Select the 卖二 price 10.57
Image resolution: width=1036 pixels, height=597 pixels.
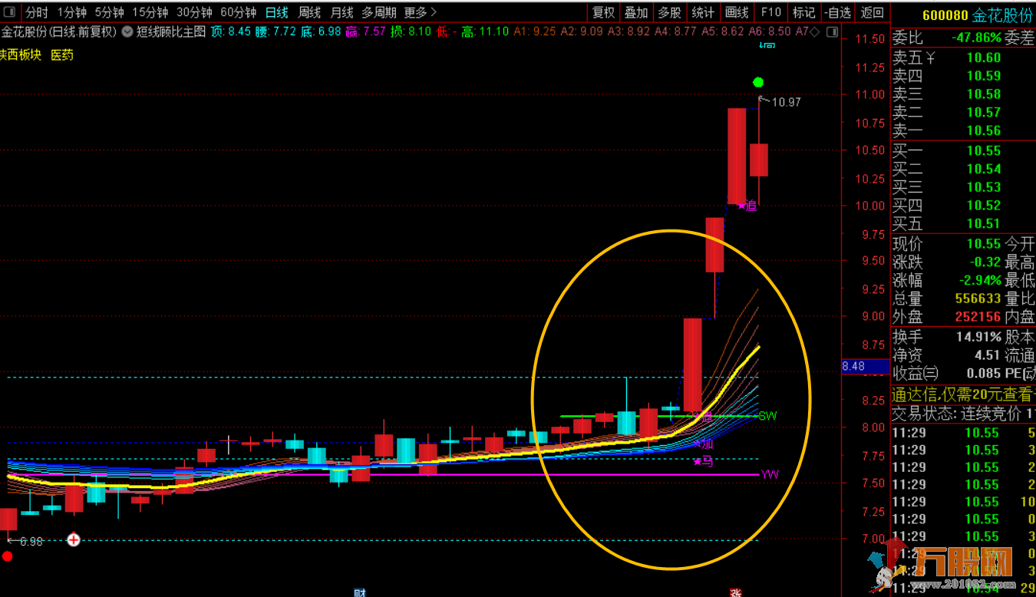984,113
